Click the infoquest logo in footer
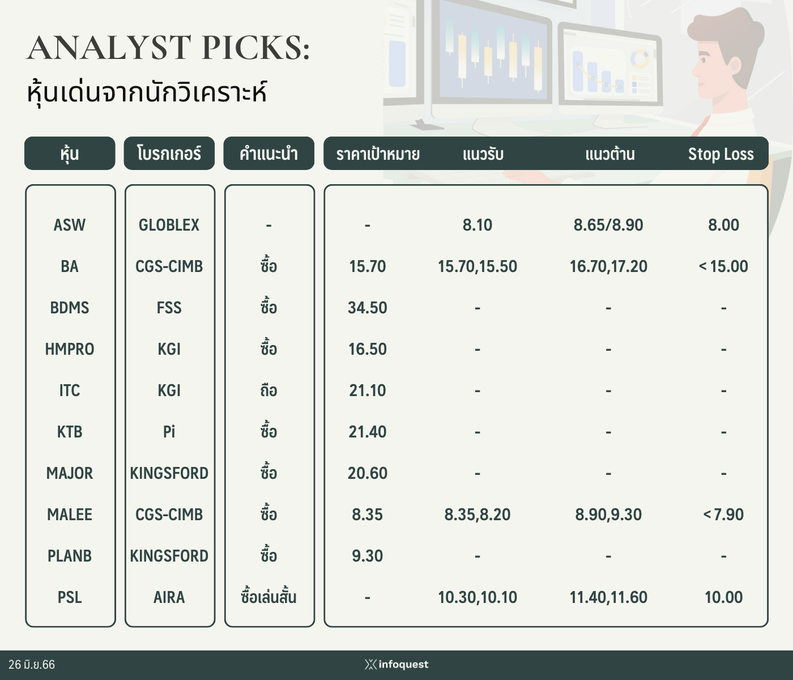 (396, 664)
